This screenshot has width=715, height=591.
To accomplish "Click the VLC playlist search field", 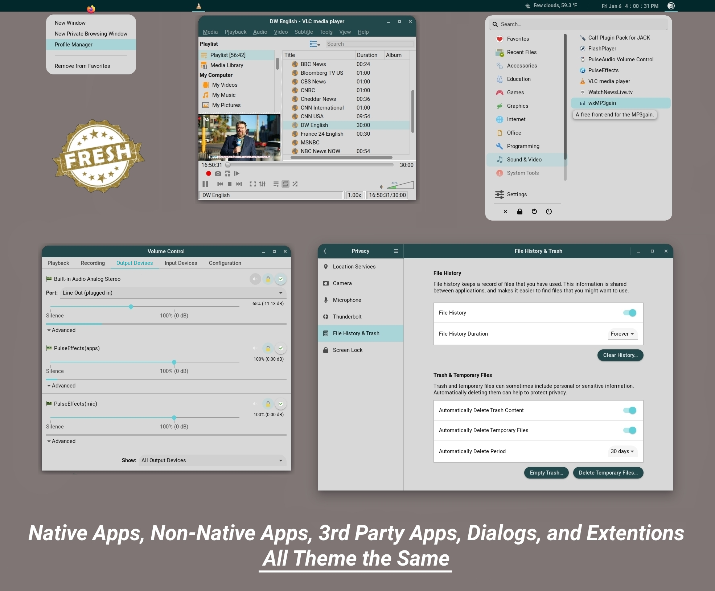I will (370, 44).
